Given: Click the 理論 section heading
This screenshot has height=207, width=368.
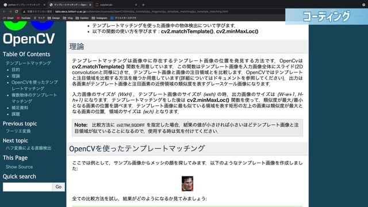Looking at the screenshot, I should tap(76, 47).
